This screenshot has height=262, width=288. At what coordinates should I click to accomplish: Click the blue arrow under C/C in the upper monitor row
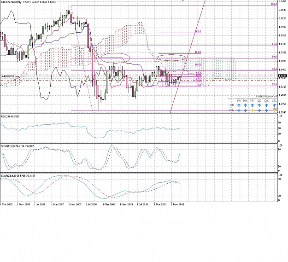275,105
